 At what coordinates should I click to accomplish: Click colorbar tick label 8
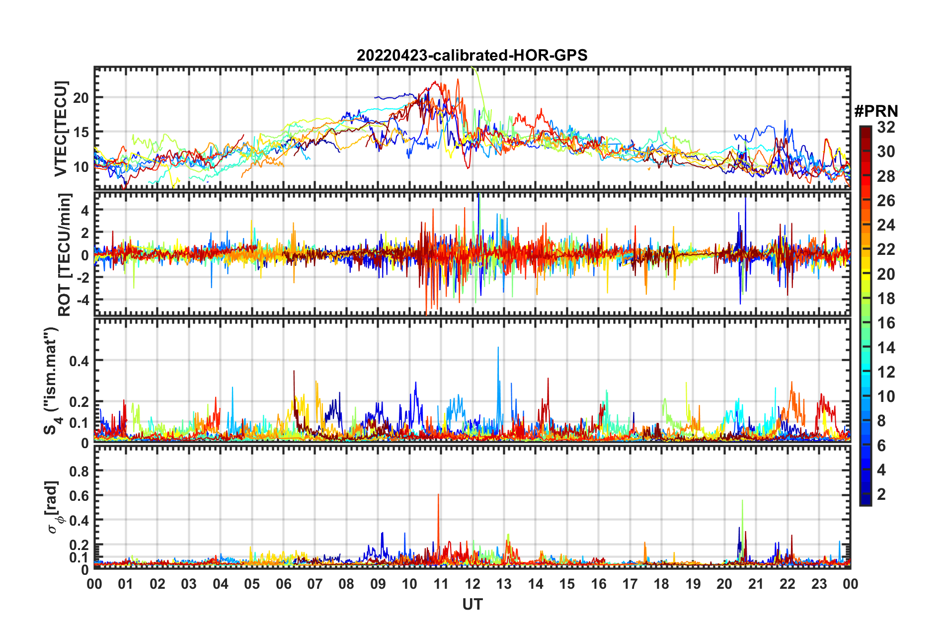coord(881,421)
